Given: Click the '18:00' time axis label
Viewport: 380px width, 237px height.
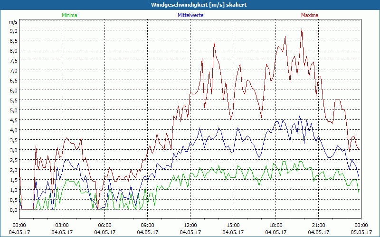Looking at the screenshot, I should coord(276,226).
